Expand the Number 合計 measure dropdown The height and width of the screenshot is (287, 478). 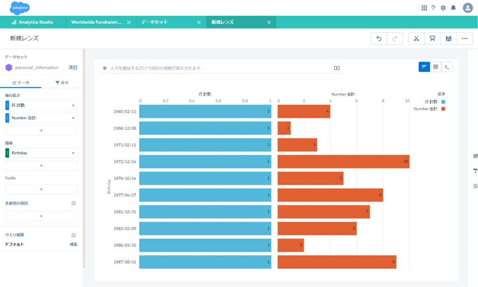[x=73, y=118]
